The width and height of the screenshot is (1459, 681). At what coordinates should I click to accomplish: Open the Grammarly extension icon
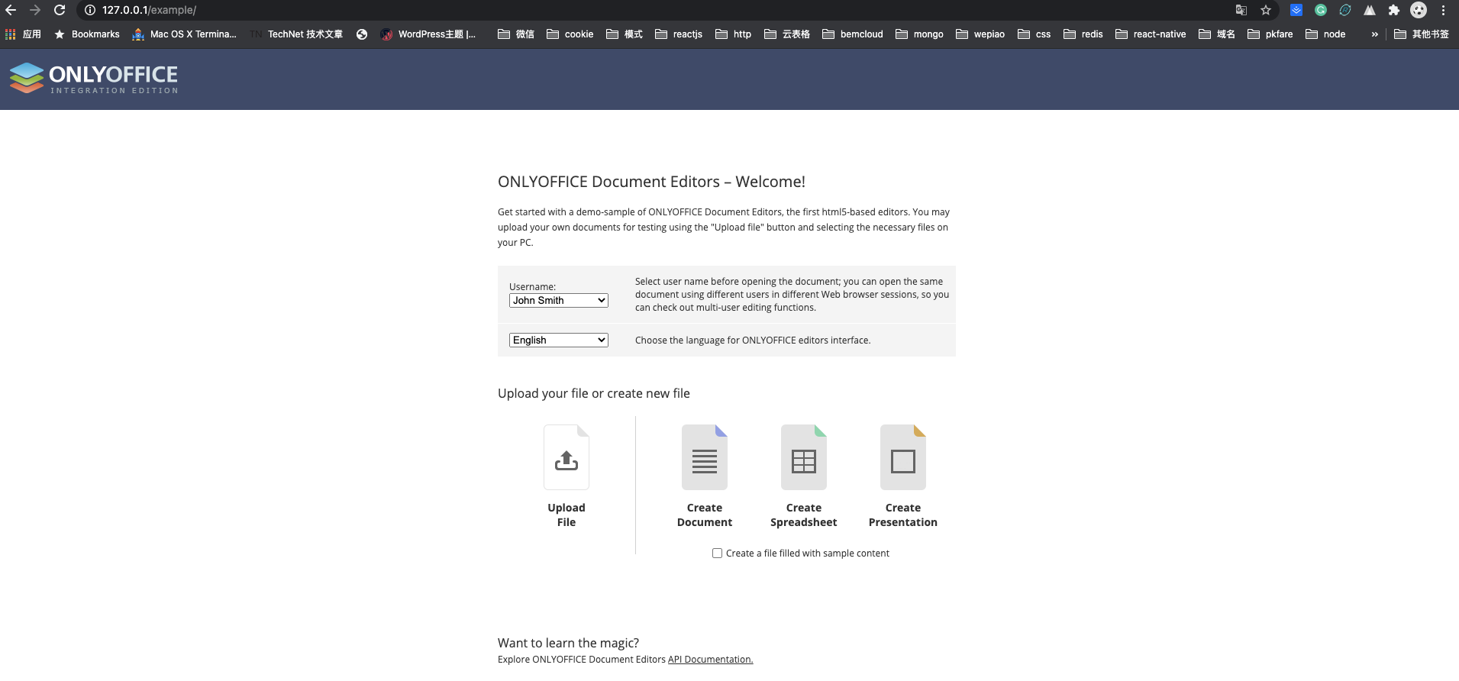pyautogui.click(x=1321, y=10)
